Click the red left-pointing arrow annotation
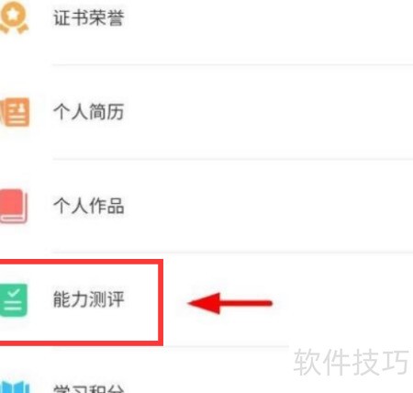The height and width of the screenshot is (393, 413). tap(229, 303)
